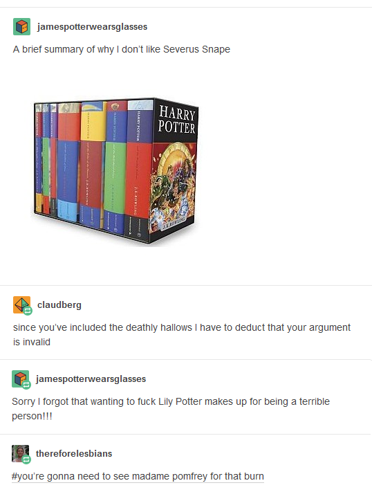Click the reblog badge on claudberg's avatar
The image size is (372, 501).
coord(28,311)
